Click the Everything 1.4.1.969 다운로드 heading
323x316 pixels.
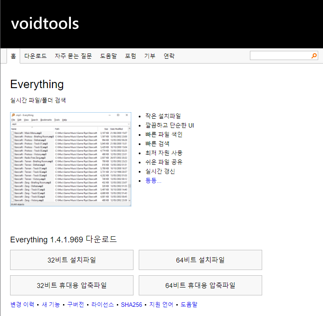click(x=63, y=239)
